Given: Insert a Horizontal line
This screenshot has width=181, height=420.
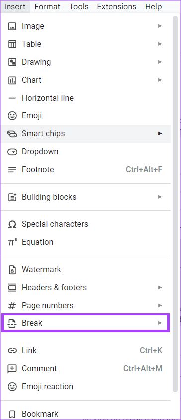Looking at the screenshot, I should point(86,98).
